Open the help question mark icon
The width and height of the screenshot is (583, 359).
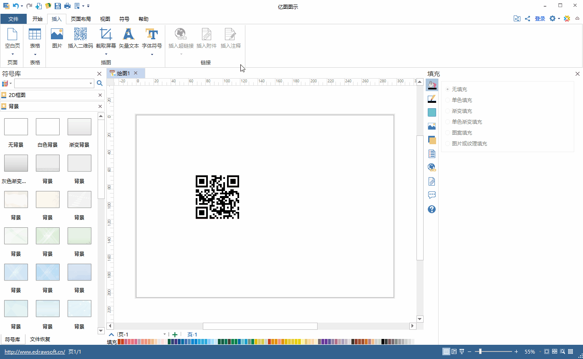[x=432, y=209]
